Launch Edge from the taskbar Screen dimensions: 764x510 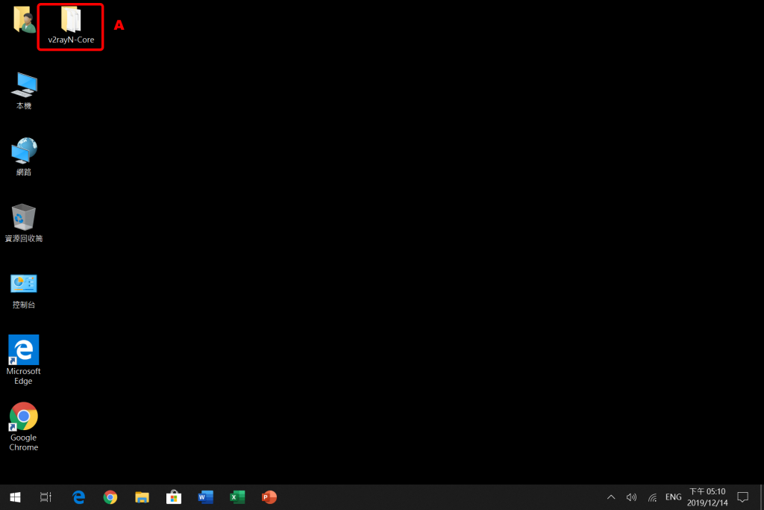78,497
